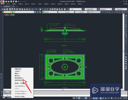Open the 工具(T) menu
This screenshot has width=128, height=100.
click(x=40, y=4)
